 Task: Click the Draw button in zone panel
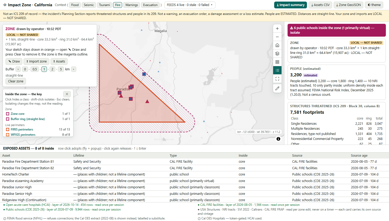pos(14,61)
